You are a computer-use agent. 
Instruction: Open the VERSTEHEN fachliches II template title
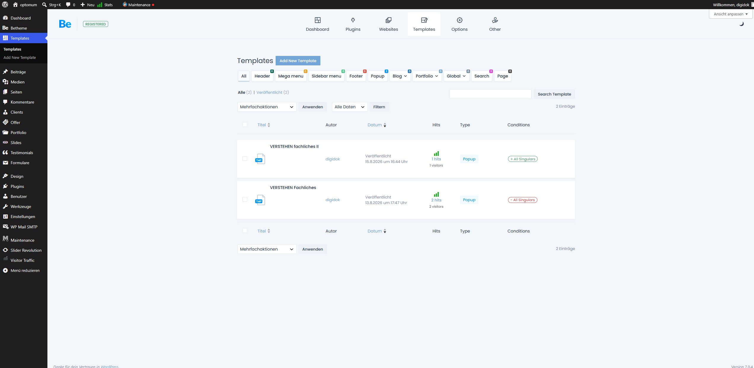pyautogui.click(x=294, y=146)
